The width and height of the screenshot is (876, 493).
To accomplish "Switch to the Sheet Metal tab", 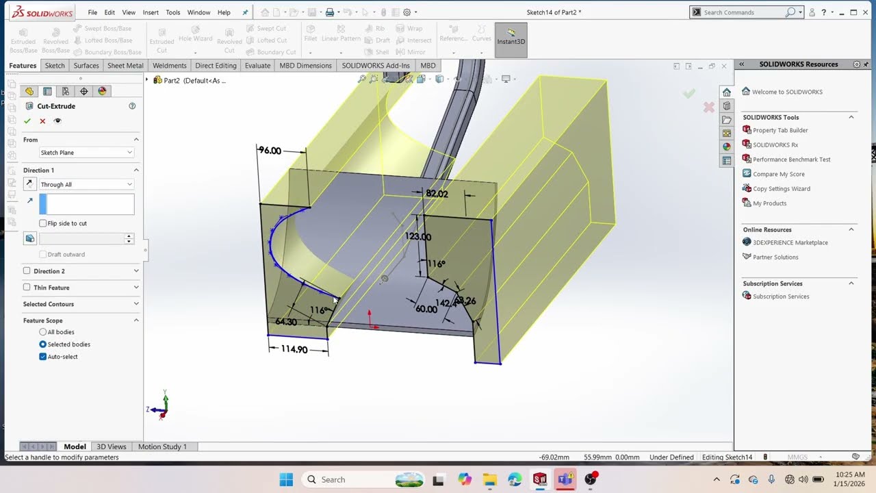I will coord(125,66).
